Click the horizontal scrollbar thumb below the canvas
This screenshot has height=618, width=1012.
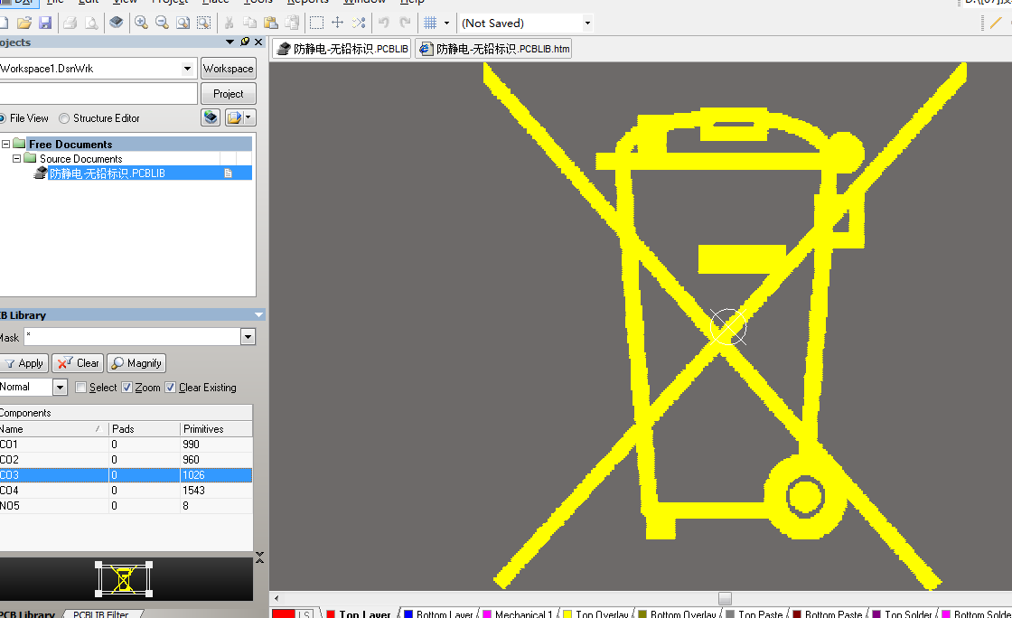(725, 599)
